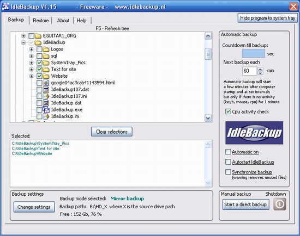Viewport: 300px width, 236px height.
Task: Uncheck the Website folder checkbox
Action: pyautogui.click(x=39, y=76)
